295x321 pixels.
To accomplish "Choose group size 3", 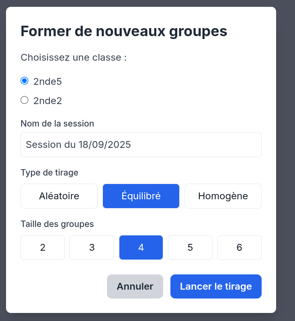I will pyautogui.click(x=92, y=247).
